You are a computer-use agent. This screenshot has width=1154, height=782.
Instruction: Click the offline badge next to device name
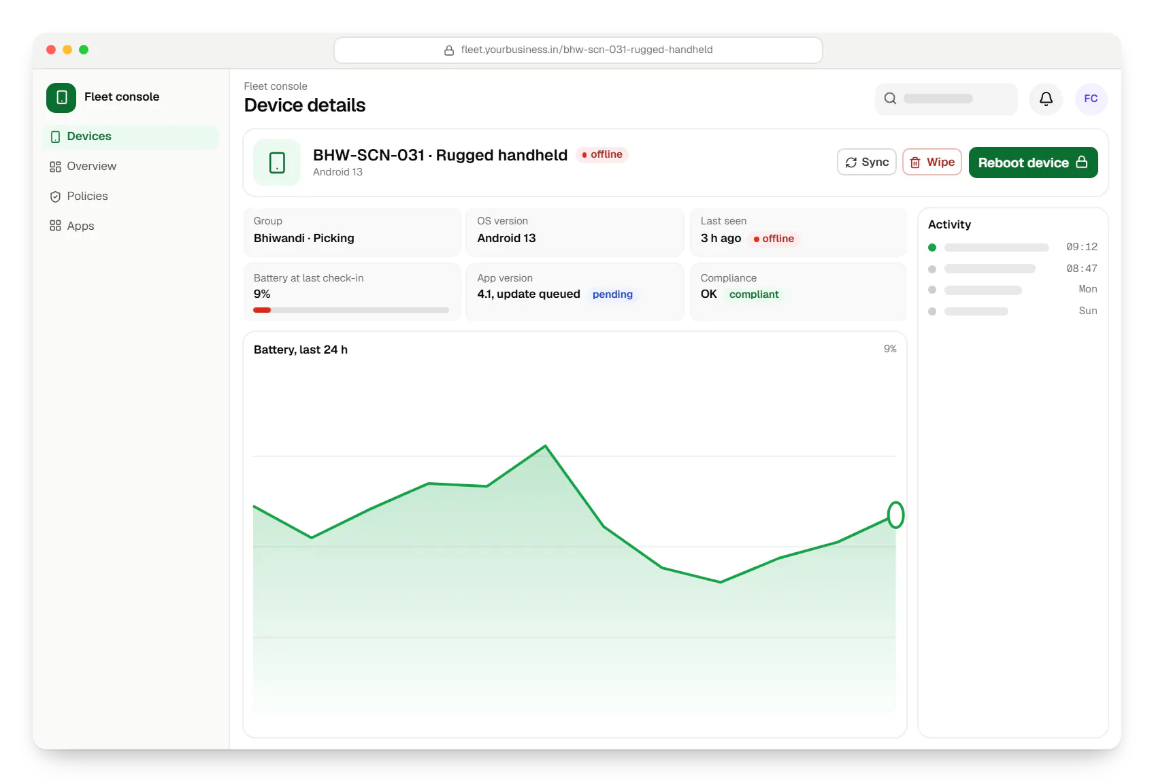click(602, 154)
